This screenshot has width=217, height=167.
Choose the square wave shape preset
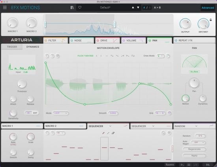pos(133,56)
